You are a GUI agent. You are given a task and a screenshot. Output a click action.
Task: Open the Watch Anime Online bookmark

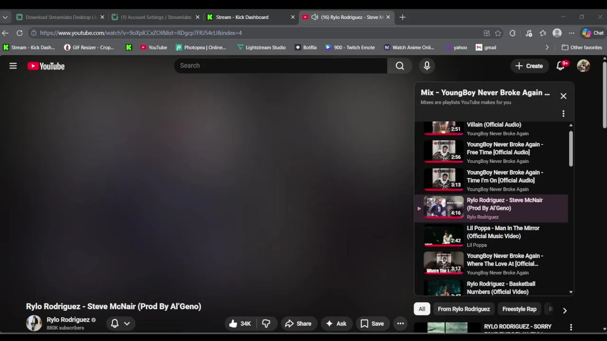pos(409,47)
